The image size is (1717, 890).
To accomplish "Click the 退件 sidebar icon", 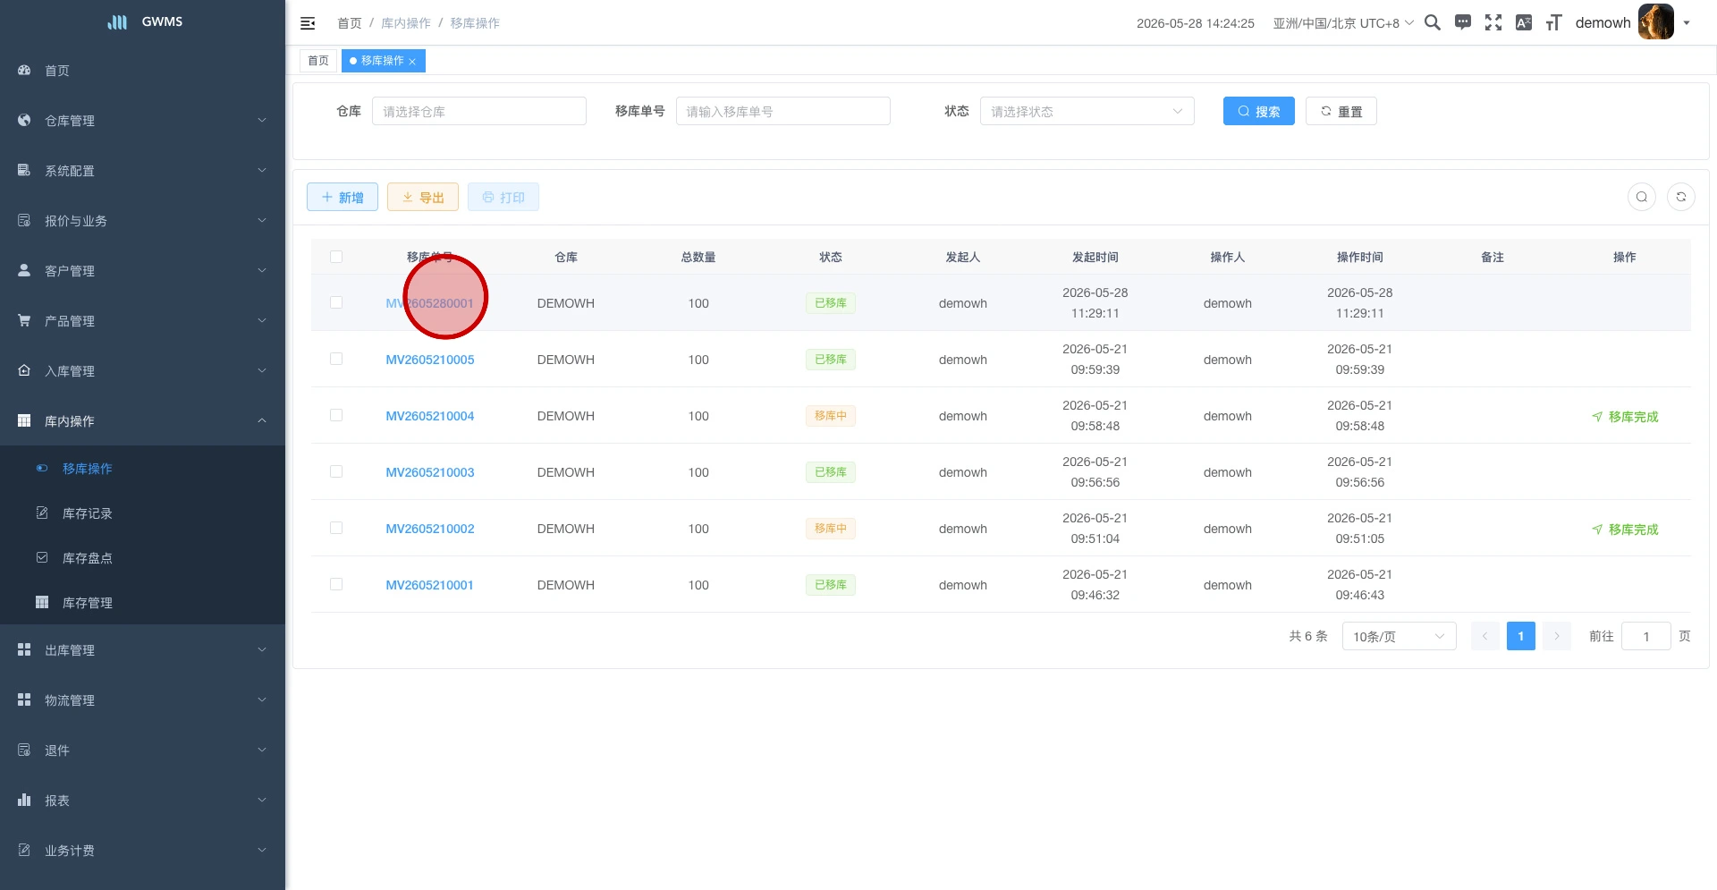I will pyautogui.click(x=24, y=750).
